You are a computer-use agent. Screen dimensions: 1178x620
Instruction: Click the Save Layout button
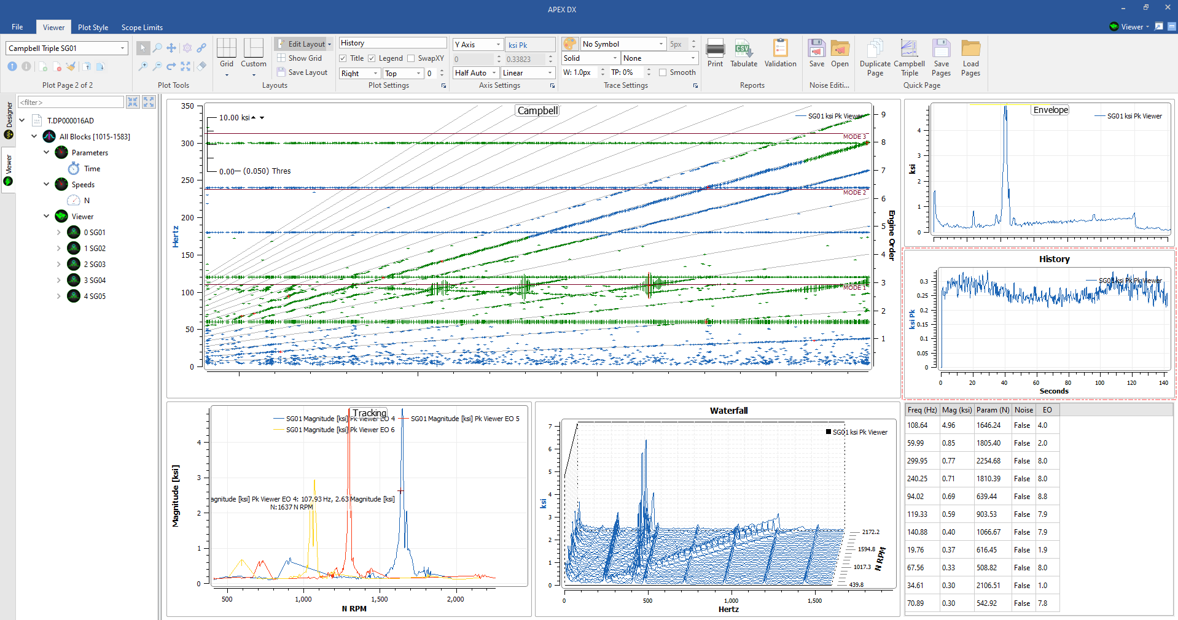(302, 72)
